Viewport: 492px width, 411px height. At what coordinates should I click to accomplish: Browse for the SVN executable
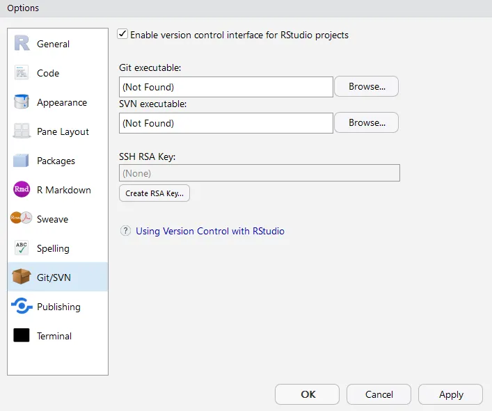coord(366,123)
